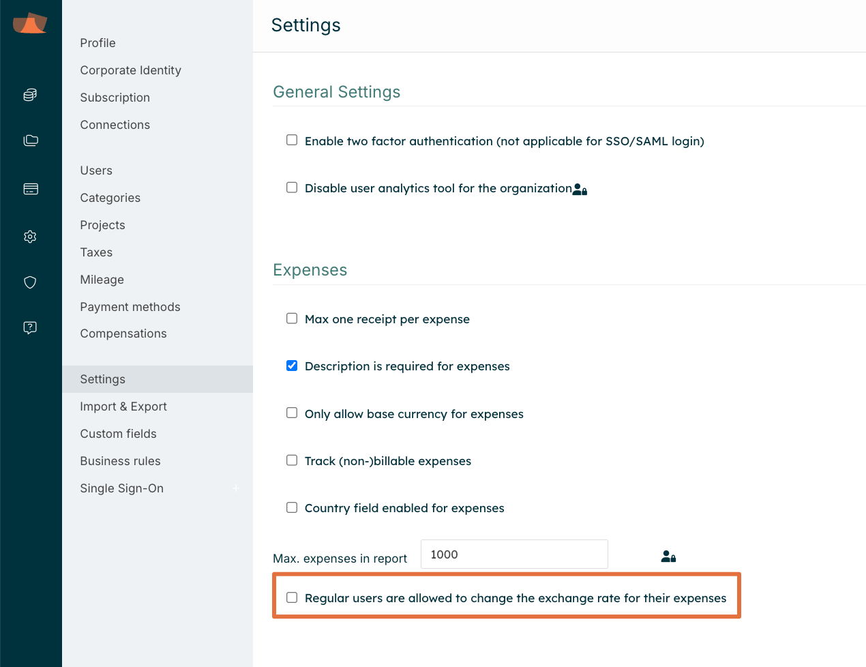Enable two factor authentication checkbox
Screen dimensions: 866x667
(x=292, y=140)
